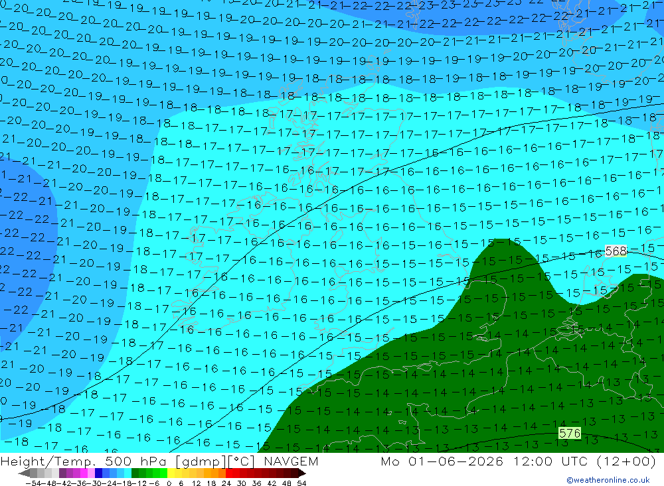
Task: Select the 500 hPa level text
Action: [137, 461]
